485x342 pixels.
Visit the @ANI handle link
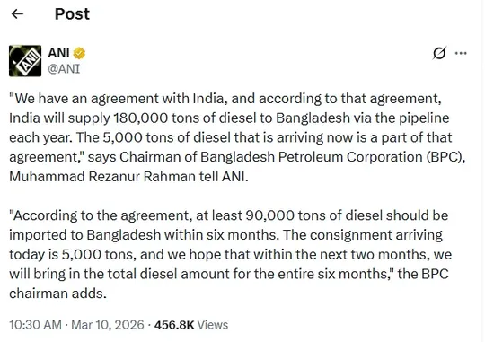pyautogui.click(x=64, y=68)
